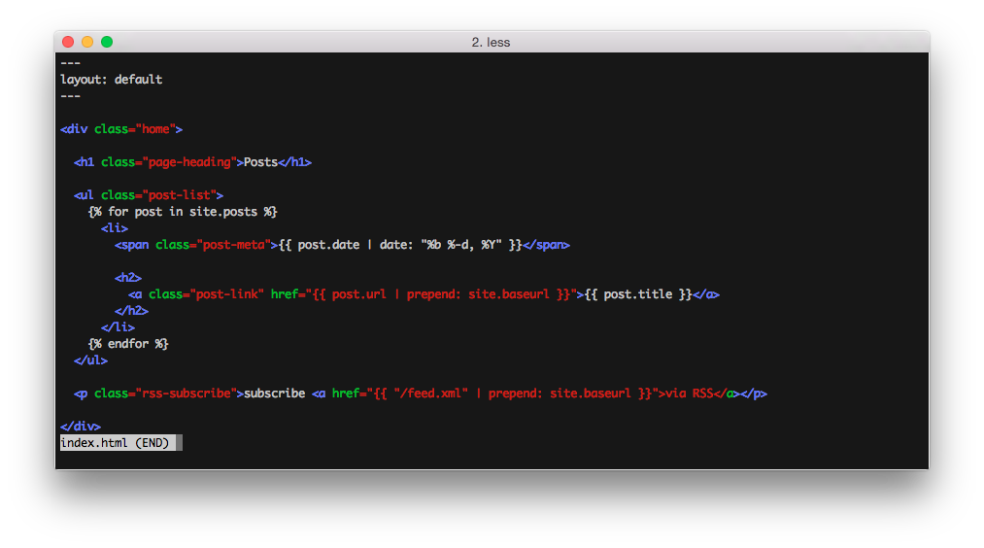Close the terminal window with red button
This screenshot has height=548, width=984.
coord(68,42)
